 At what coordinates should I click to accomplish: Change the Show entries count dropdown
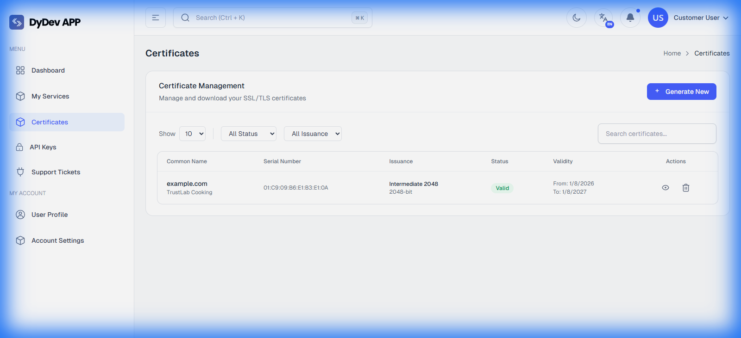tap(192, 134)
